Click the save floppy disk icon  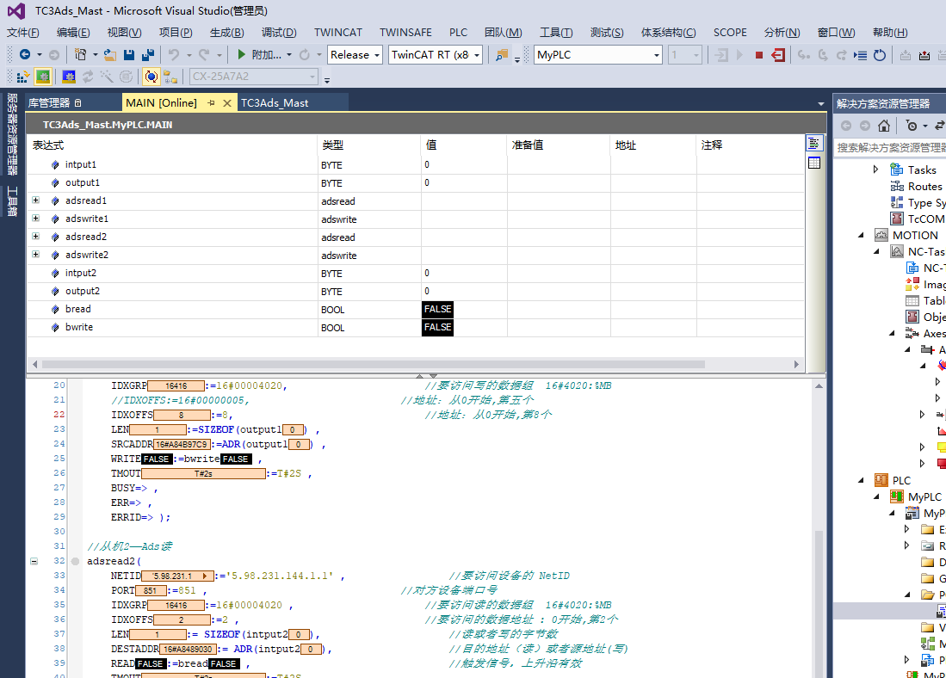click(128, 55)
